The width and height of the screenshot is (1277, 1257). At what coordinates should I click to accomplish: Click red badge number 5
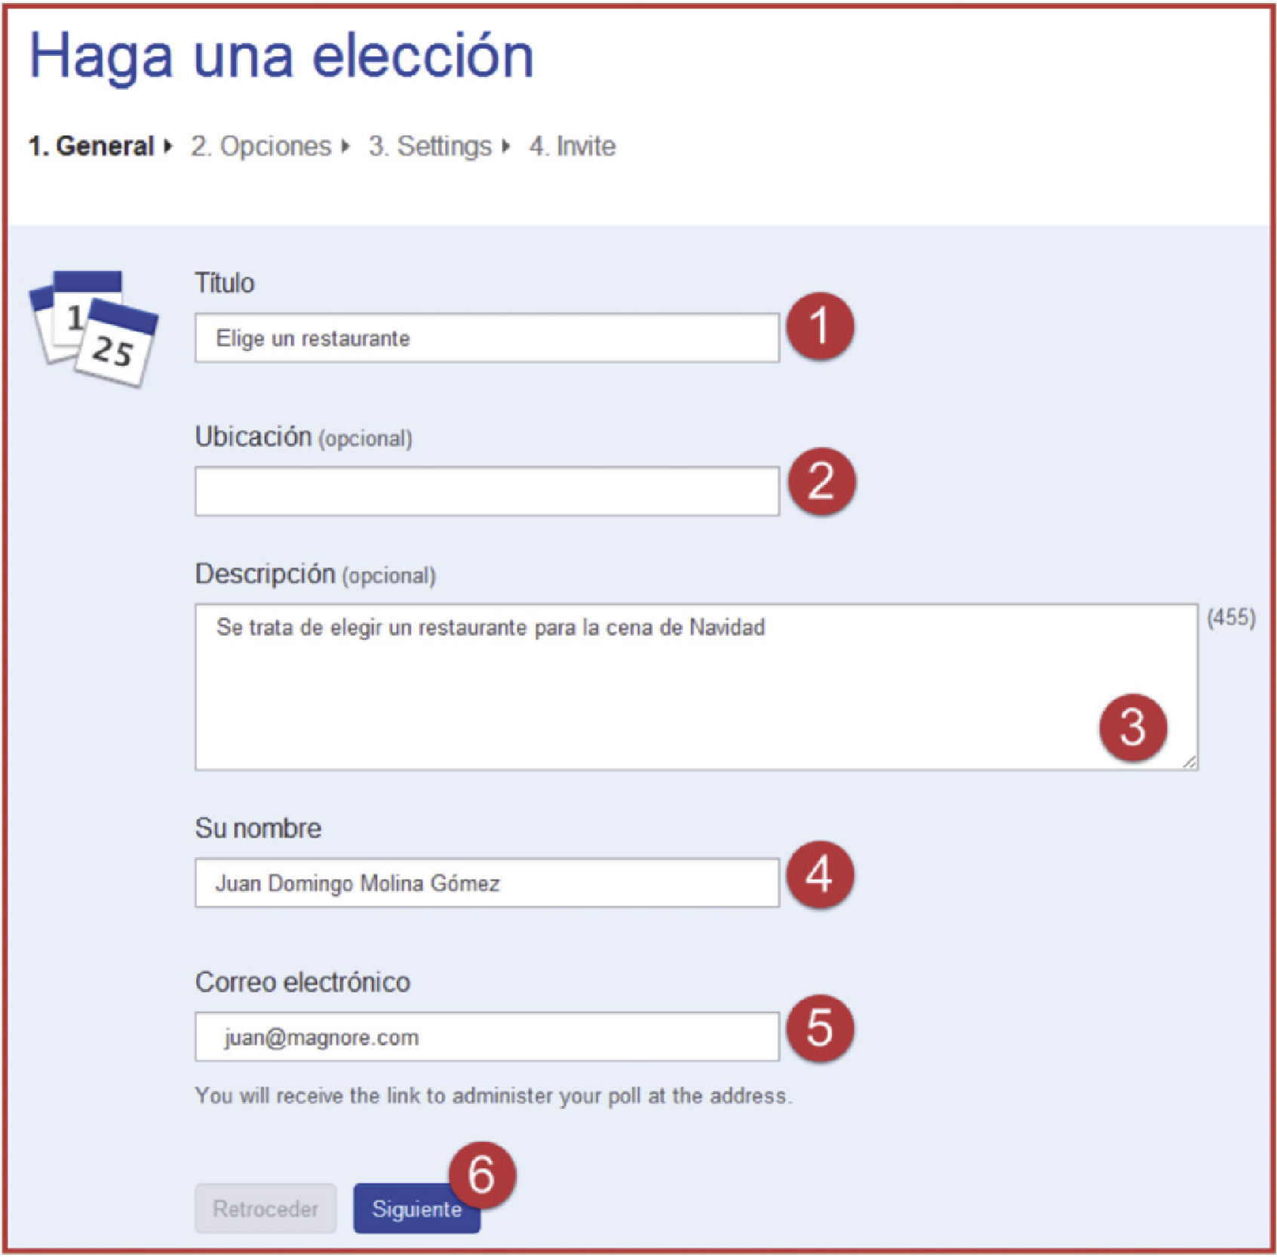[x=820, y=1029]
